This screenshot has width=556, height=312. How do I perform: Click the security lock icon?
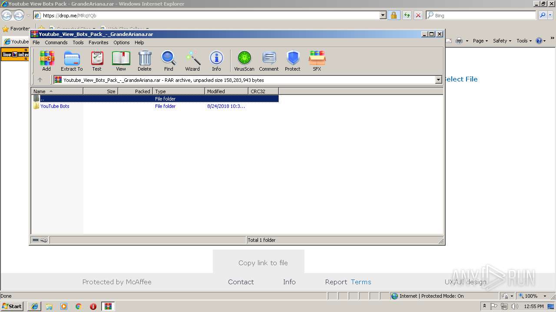pyautogui.click(x=394, y=16)
